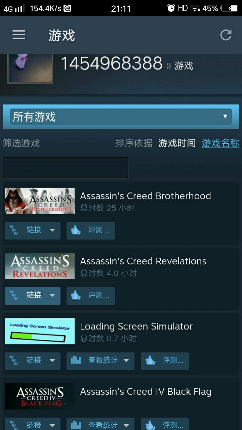This screenshot has width=242, height=430.
Task: Open profile avatar next to 1454968388
Action: click(30, 69)
